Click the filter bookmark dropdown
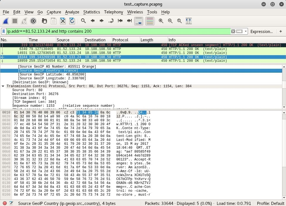 (4, 31)
